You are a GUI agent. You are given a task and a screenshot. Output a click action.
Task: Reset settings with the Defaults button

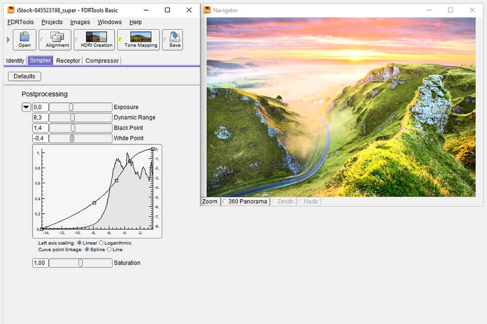click(x=24, y=76)
